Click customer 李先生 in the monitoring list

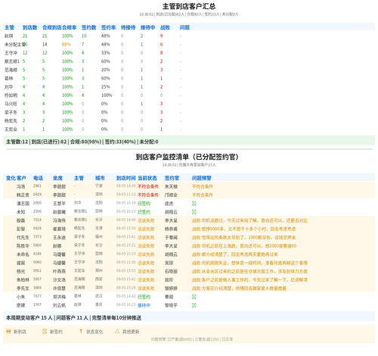tap(23, 289)
